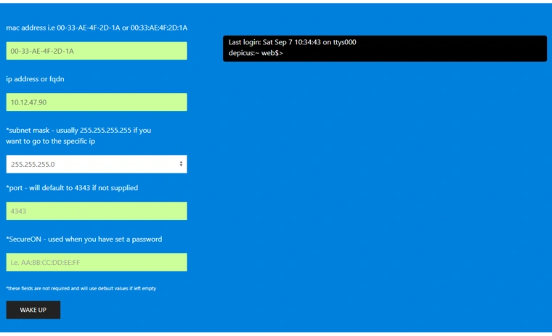The width and height of the screenshot is (552, 336).
Task: Click the terminal output panel
Action: 385,49
